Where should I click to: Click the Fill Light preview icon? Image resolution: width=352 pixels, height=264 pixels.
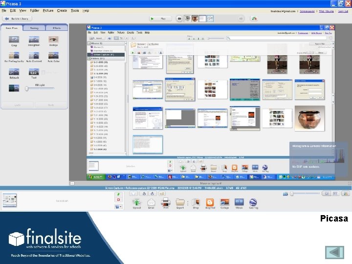14,88
